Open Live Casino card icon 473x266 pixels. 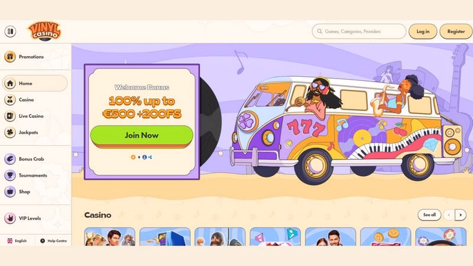coord(10,116)
